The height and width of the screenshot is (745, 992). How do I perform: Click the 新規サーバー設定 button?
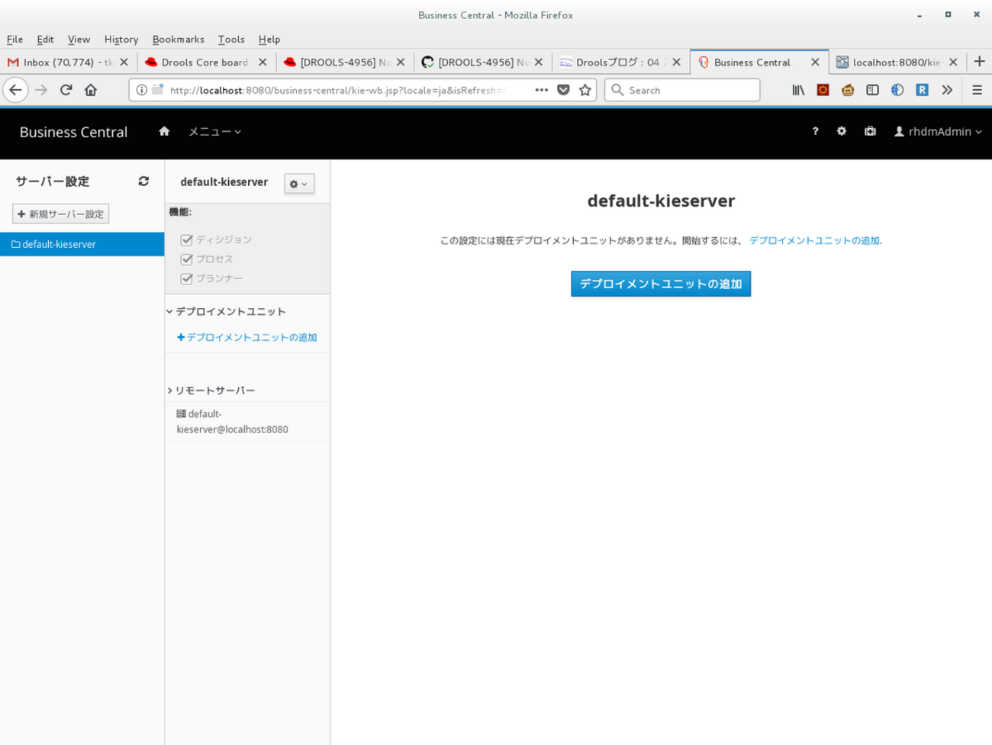(x=61, y=214)
